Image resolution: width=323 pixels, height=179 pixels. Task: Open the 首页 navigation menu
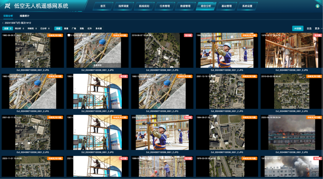(103, 6)
